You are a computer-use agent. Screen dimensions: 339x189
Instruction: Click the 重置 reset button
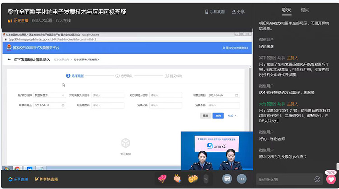click(x=206, y=115)
